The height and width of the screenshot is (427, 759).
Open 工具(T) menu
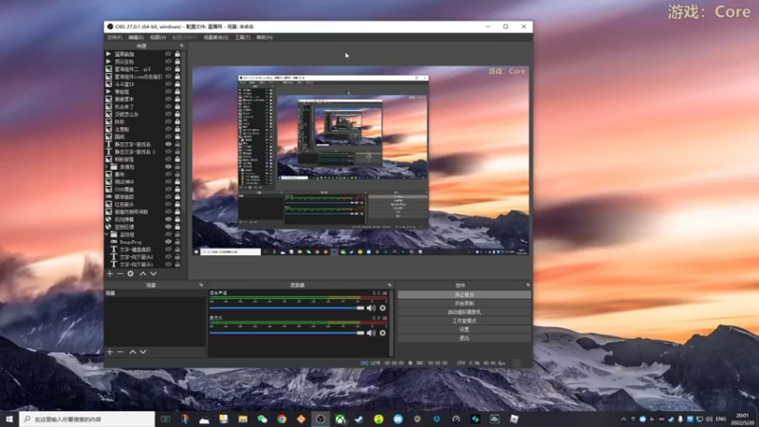click(x=243, y=37)
